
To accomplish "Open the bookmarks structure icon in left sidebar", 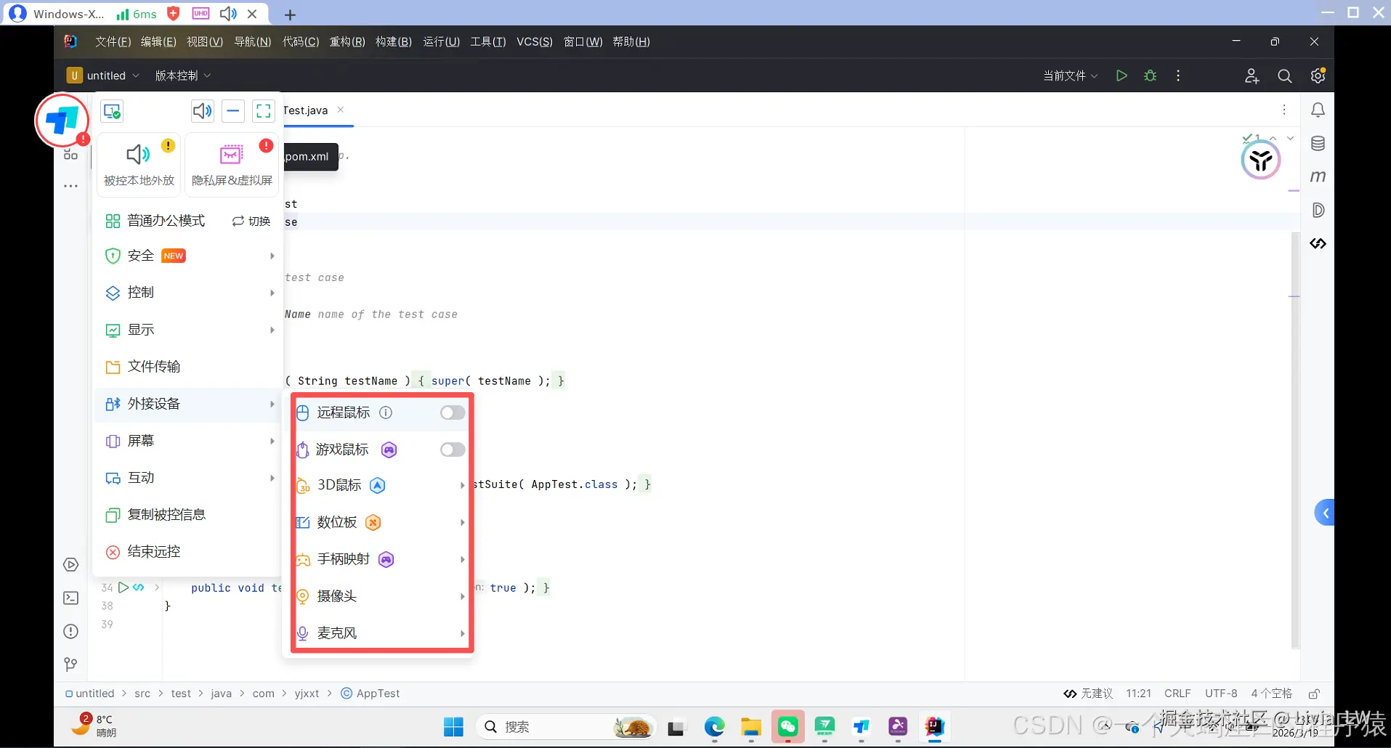I will (x=70, y=154).
